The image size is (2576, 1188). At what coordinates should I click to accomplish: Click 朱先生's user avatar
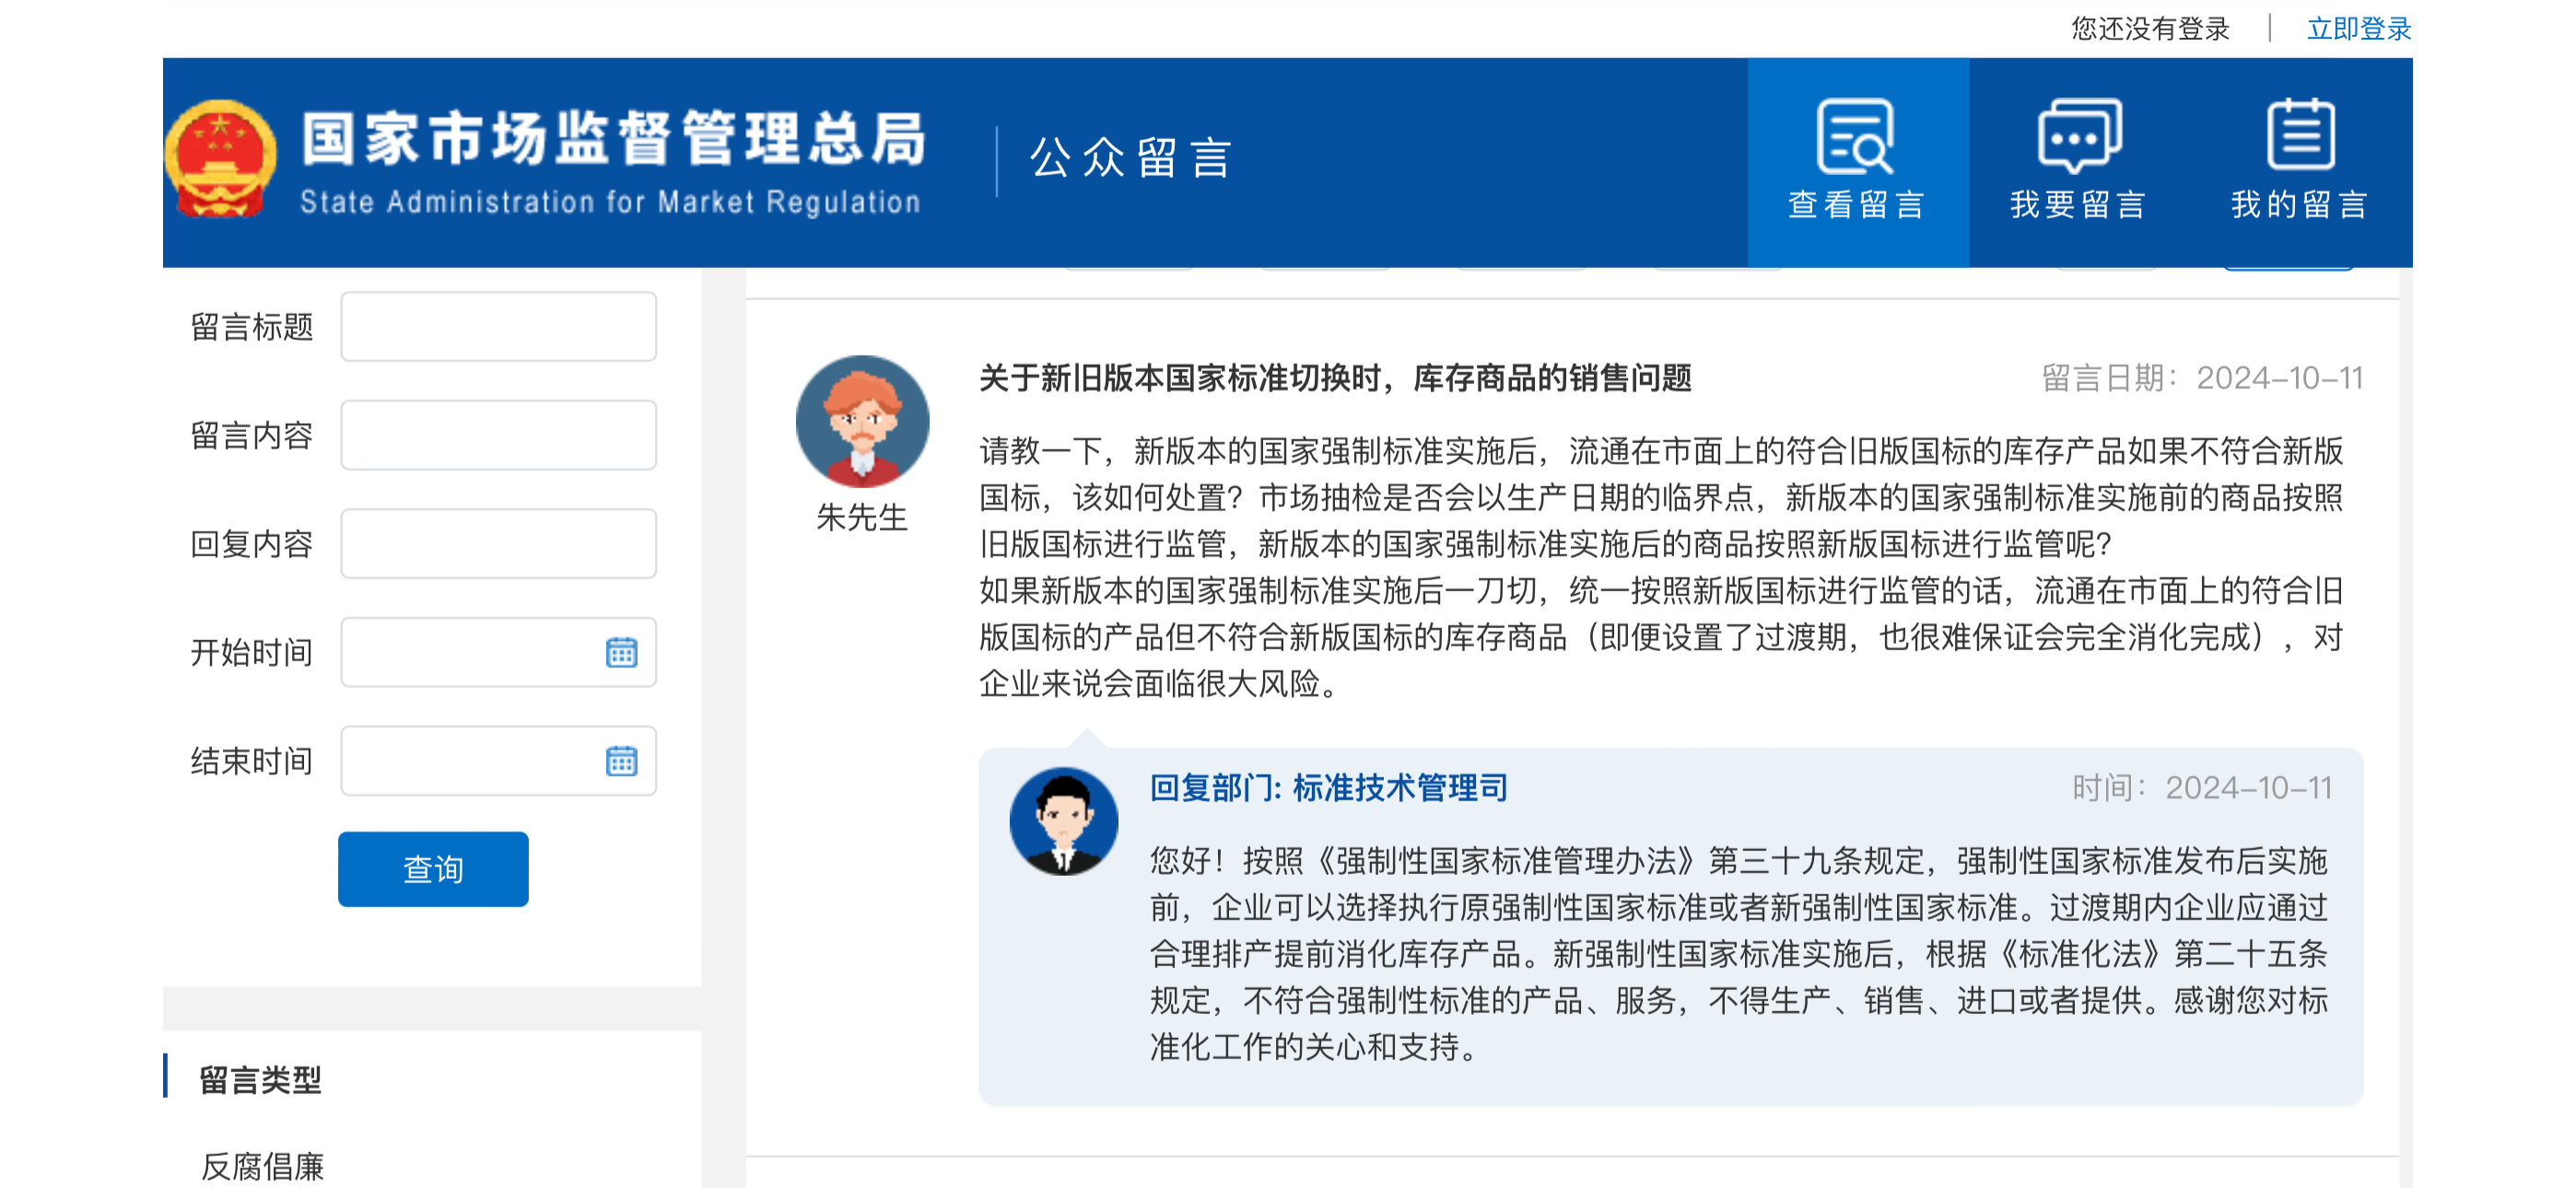click(x=862, y=421)
